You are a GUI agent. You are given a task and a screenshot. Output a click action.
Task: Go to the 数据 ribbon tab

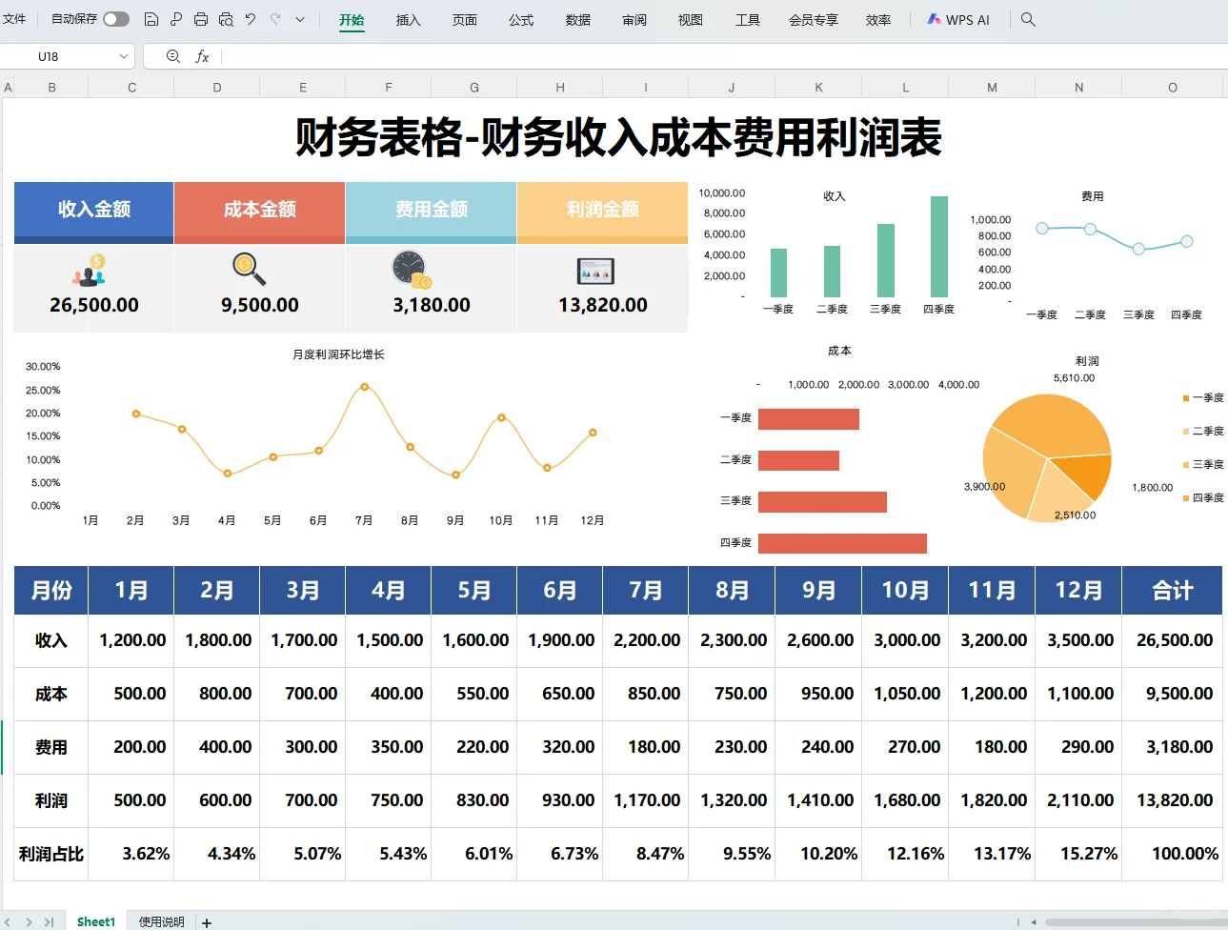577,20
